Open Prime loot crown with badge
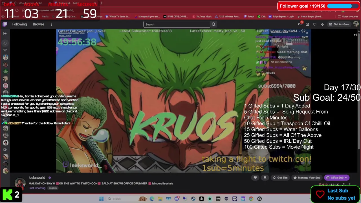 [x=300, y=24]
